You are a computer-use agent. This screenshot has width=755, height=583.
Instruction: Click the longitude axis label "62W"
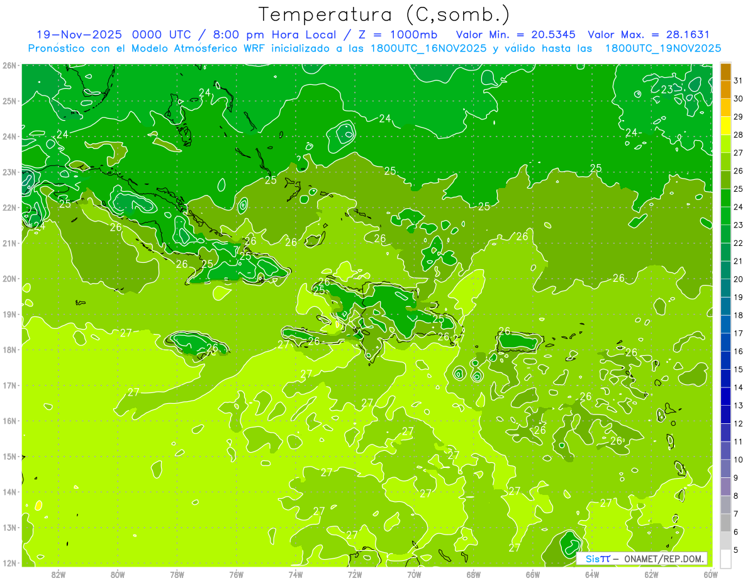(x=651, y=574)
